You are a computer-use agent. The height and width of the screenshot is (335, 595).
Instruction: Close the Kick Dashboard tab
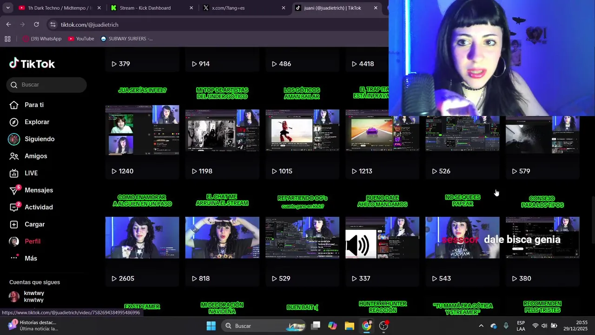point(191,8)
